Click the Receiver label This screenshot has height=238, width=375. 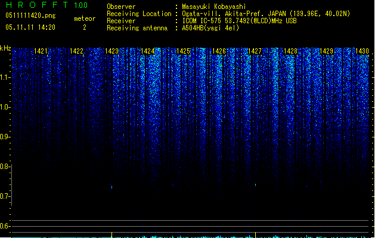[121, 21]
